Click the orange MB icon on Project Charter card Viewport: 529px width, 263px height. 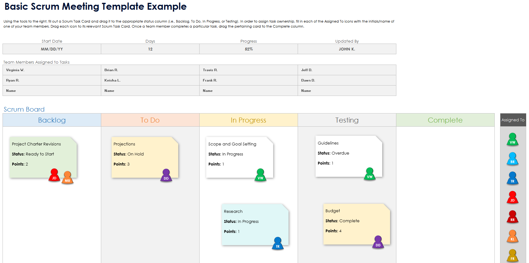pyautogui.click(x=67, y=178)
